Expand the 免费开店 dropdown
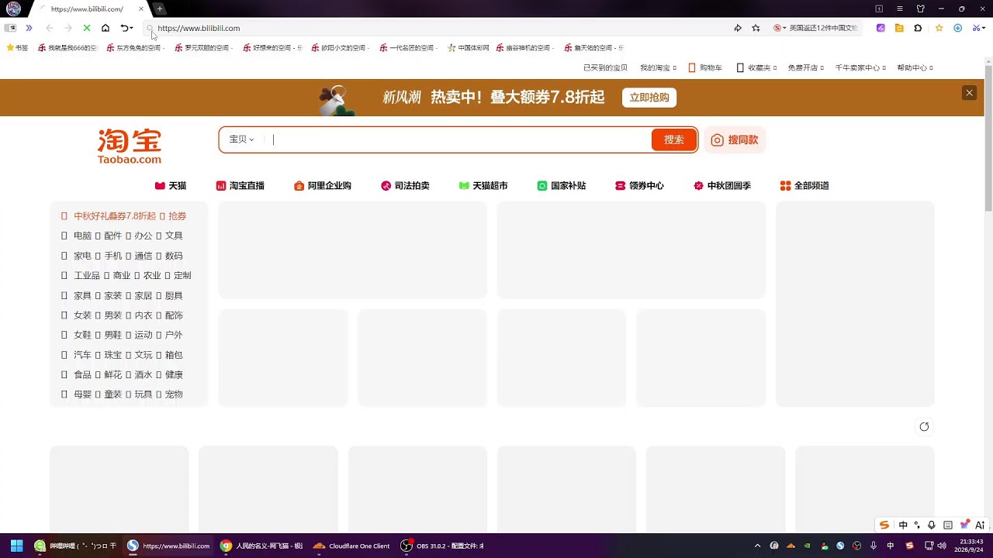The image size is (993, 558). click(x=805, y=68)
